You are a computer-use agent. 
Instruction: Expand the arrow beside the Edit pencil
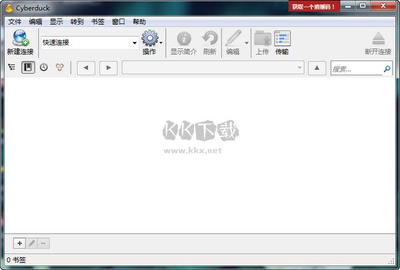tap(247, 43)
